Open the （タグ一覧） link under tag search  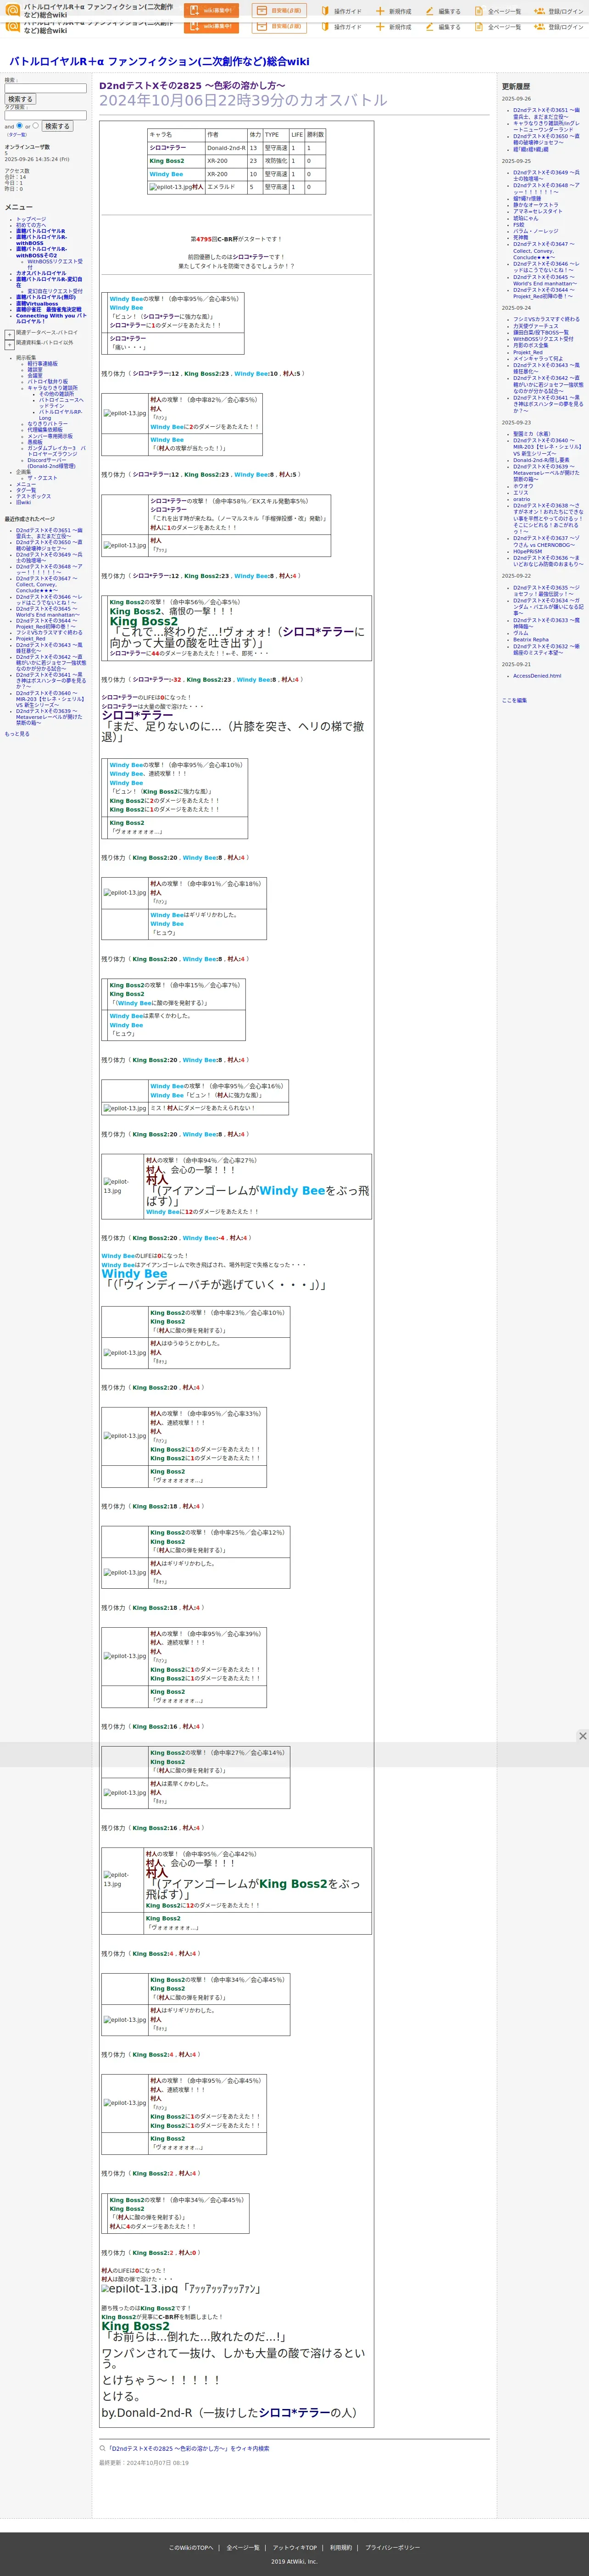point(17,134)
